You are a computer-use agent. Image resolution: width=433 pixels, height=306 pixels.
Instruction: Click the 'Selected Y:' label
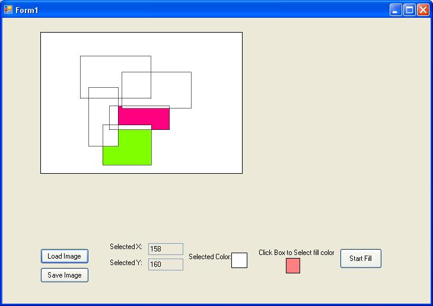point(126,263)
